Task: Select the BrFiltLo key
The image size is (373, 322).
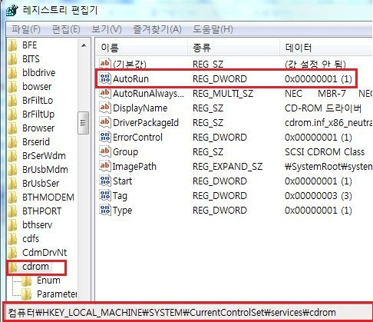Action: (x=38, y=101)
